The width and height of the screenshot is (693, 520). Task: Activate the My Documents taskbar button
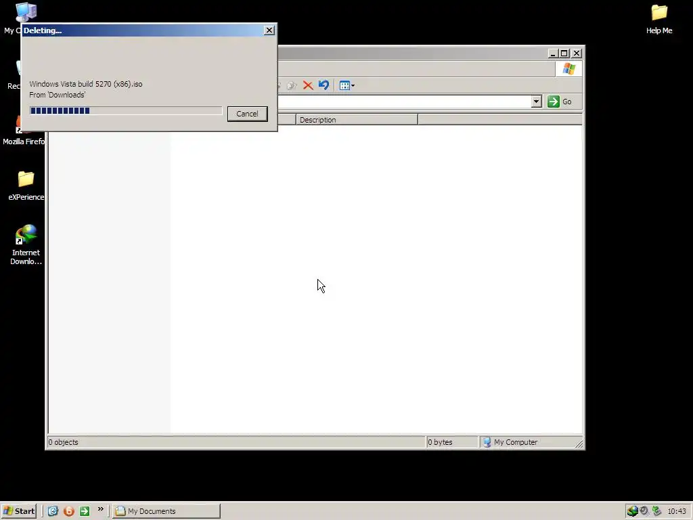pos(166,511)
